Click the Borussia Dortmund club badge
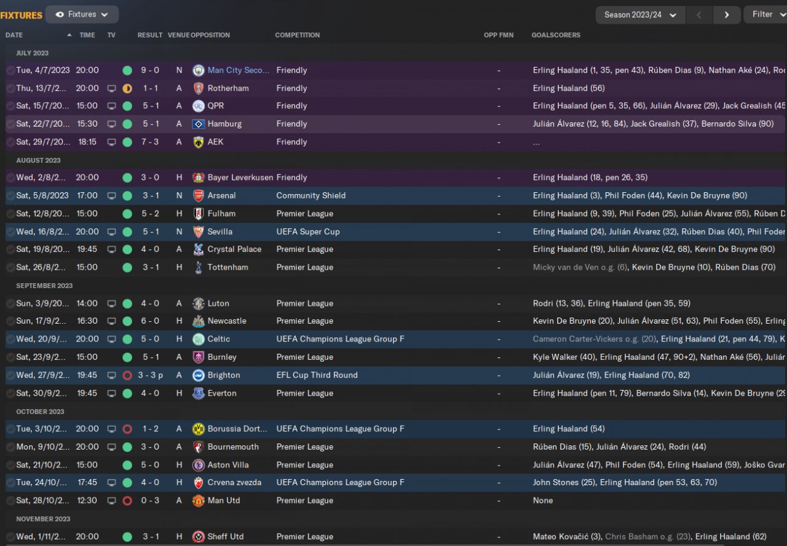 pyautogui.click(x=198, y=429)
